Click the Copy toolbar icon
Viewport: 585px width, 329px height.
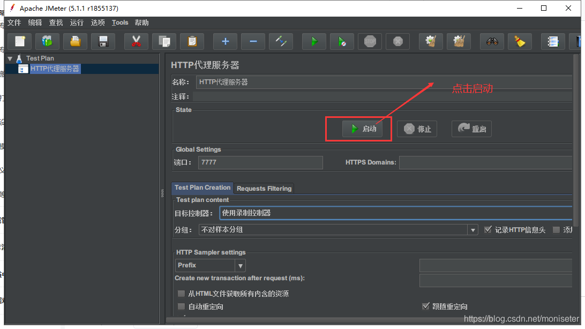tap(164, 41)
